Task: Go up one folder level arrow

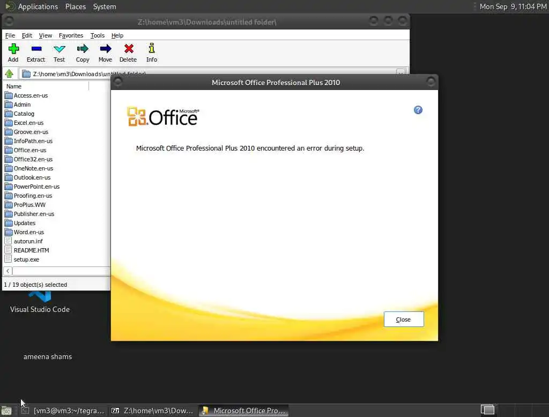Action: (9, 73)
